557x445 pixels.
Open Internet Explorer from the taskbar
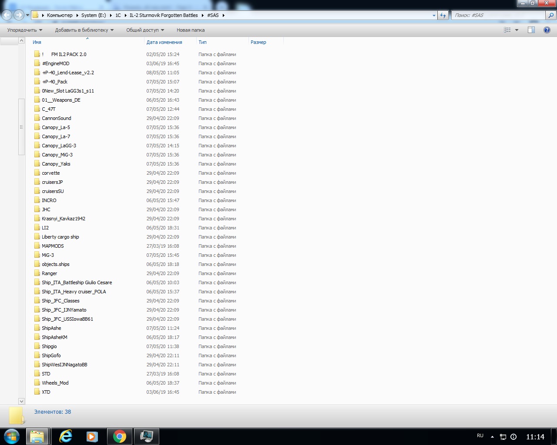point(66,436)
